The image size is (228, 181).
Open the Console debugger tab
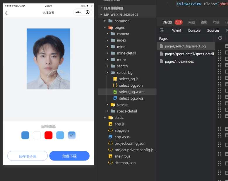pos(194,30)
